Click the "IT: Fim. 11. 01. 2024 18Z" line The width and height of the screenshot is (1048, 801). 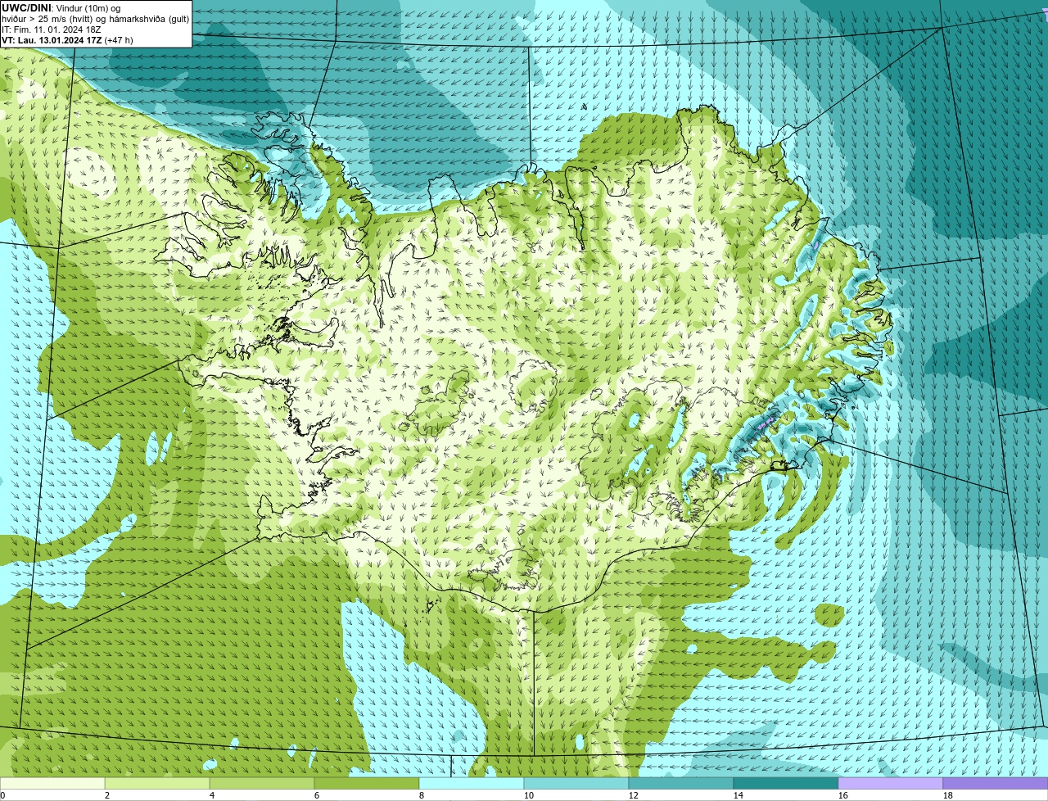click(x=52, y=29)
